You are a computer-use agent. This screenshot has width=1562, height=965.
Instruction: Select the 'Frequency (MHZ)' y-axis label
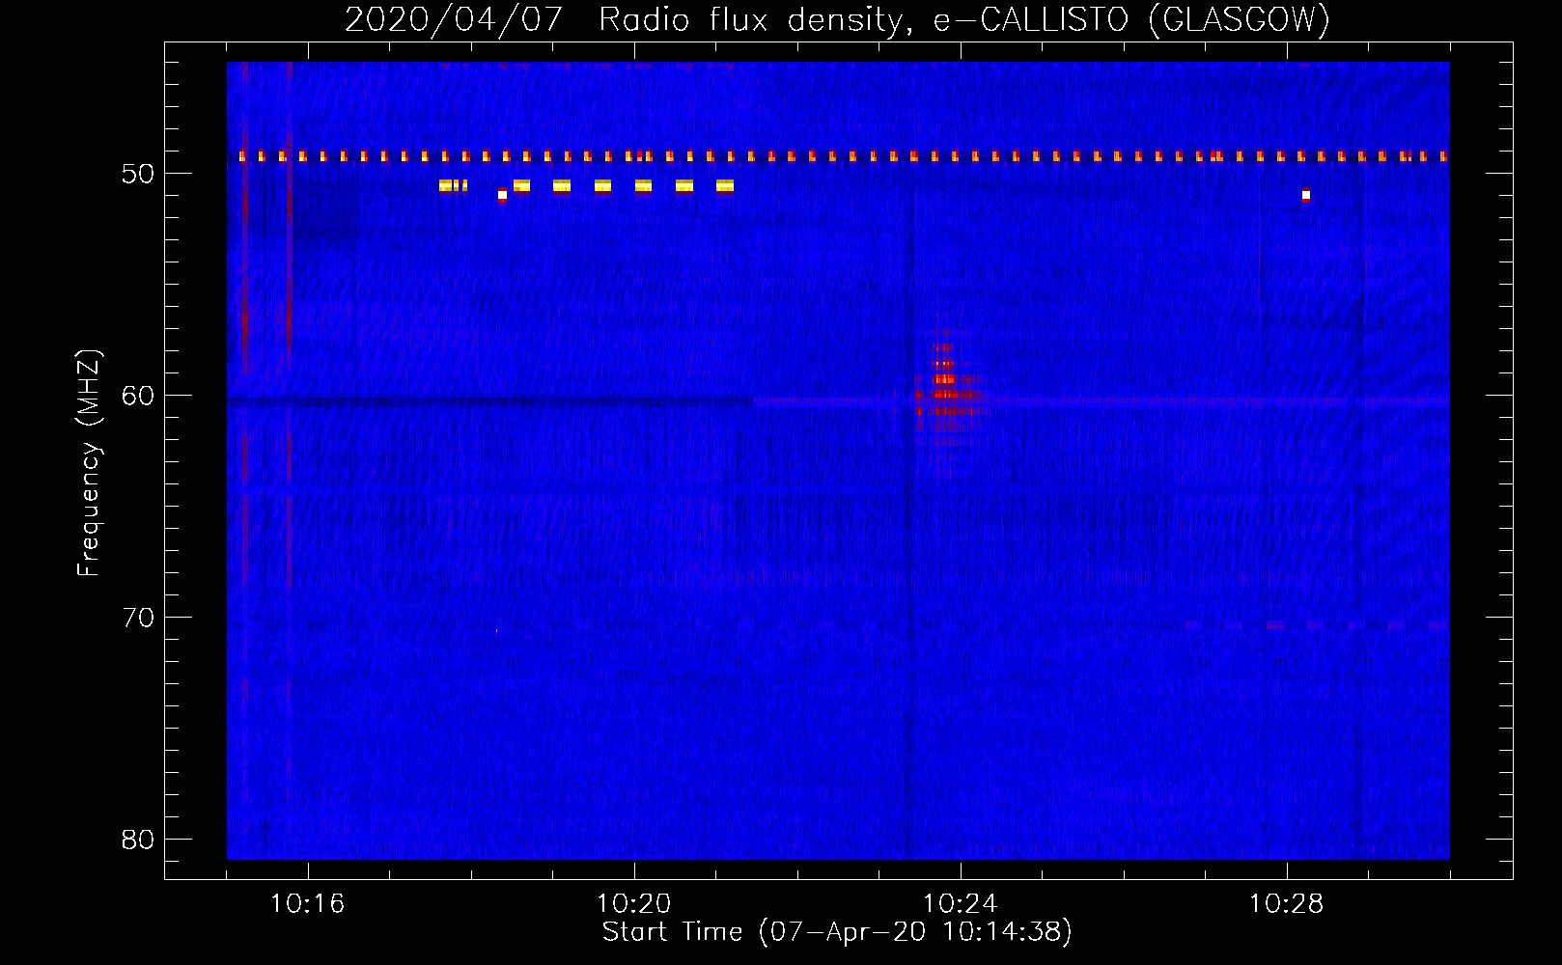[x=89, y=463]
